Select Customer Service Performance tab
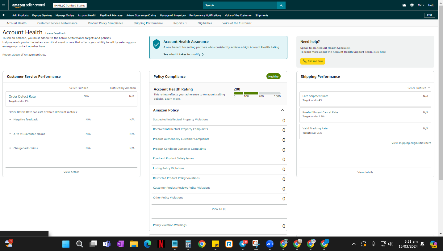Screen dimensions: 443x251 (57, 23)
